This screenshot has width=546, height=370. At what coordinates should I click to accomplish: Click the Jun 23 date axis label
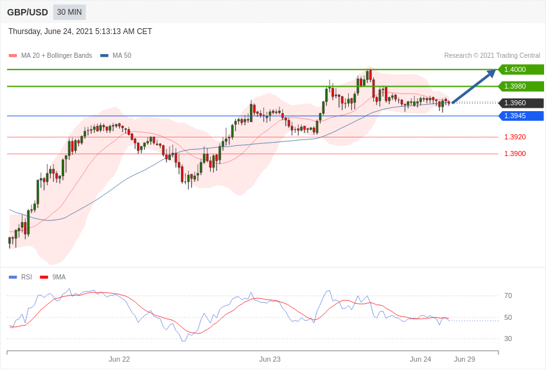coord(270,359)
